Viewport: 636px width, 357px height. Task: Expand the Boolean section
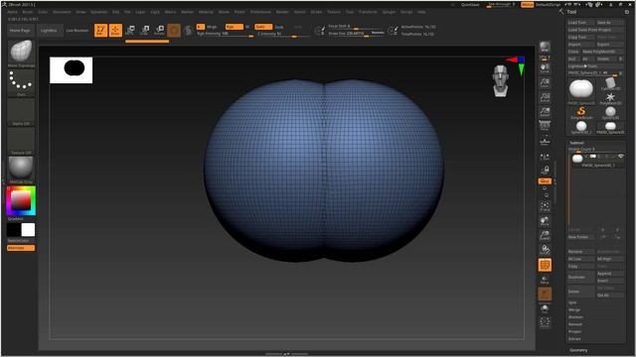(x=575, y=317)
